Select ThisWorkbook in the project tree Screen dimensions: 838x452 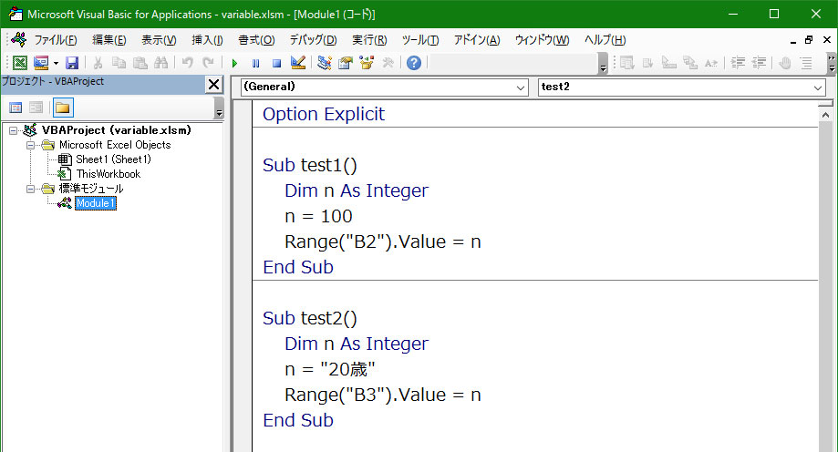click(x=108, y=174)
